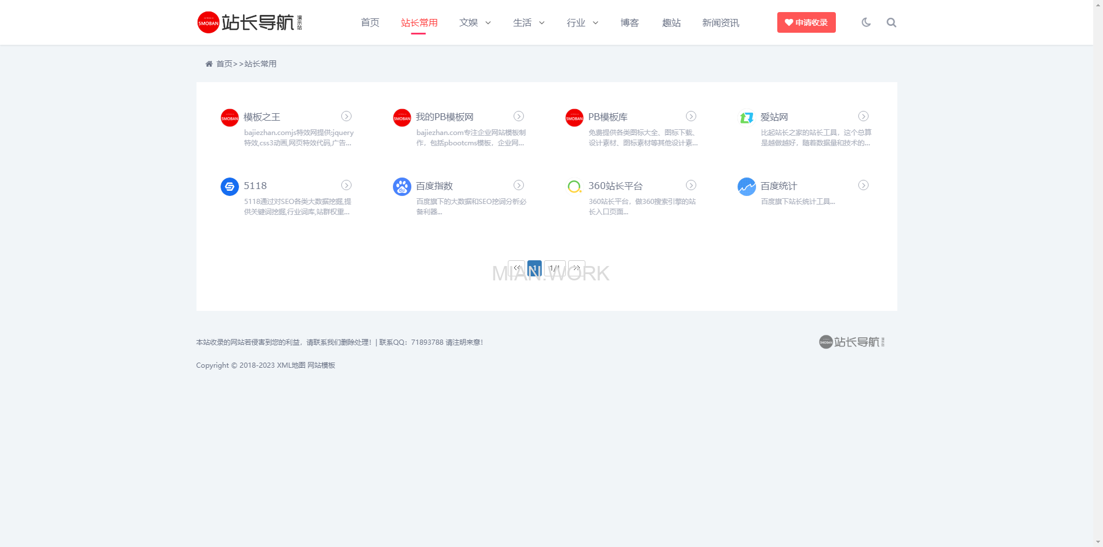Click the 模板之王 site icon

pyautogui.click(x=230, y=118)
